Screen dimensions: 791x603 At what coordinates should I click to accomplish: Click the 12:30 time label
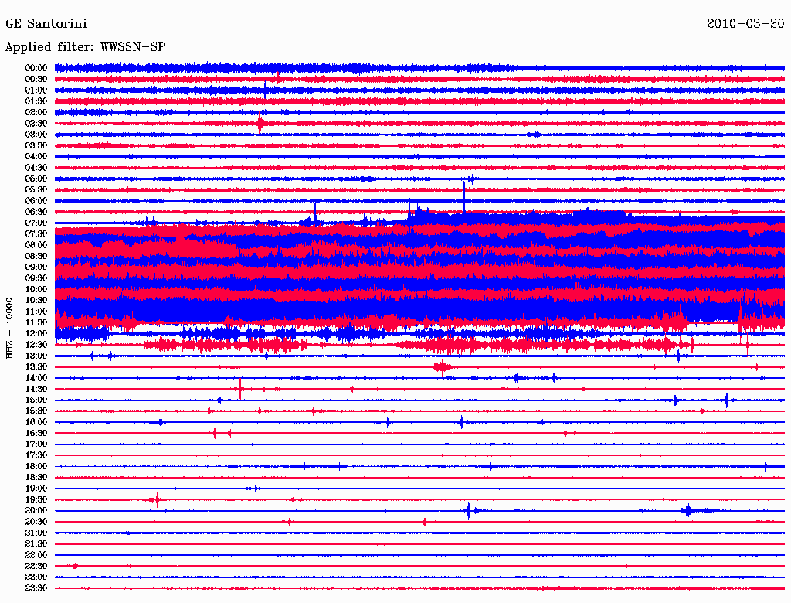36,345
